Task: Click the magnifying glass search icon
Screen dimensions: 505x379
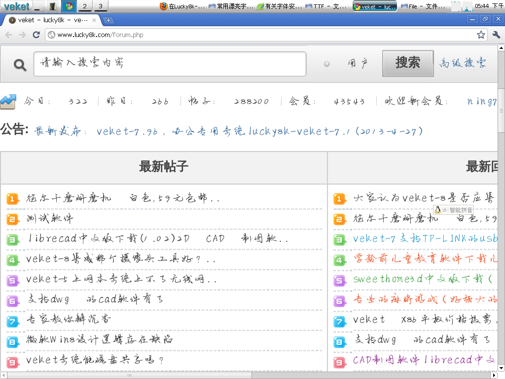Action: (x=20, y=65)
